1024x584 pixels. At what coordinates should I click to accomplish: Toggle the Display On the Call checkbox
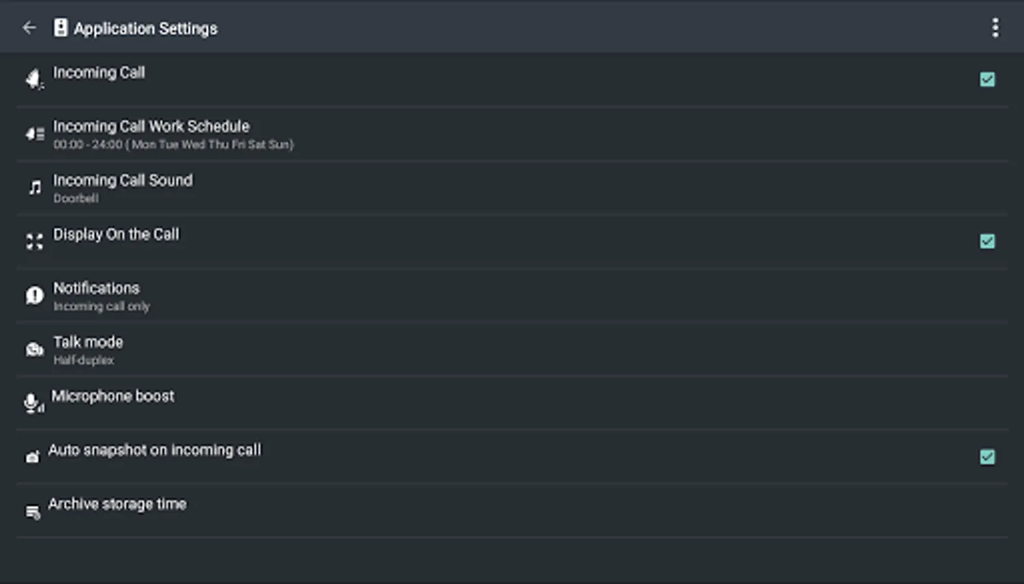click(987, 241)
